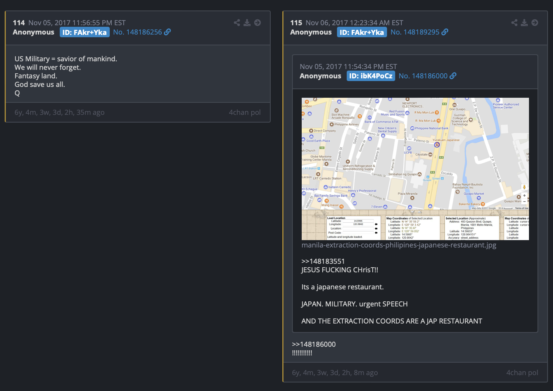Viewport: 553px width, 391px height.
Task: Click the ID: FAkr+Yka badge on post 114
Action: point(85,32)
